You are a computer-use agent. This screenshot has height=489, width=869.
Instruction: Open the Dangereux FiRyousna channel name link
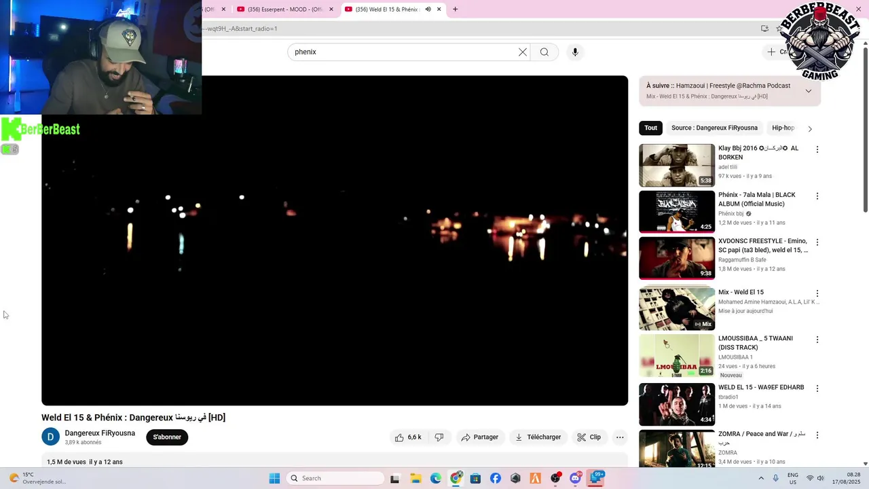pos(100,433)
